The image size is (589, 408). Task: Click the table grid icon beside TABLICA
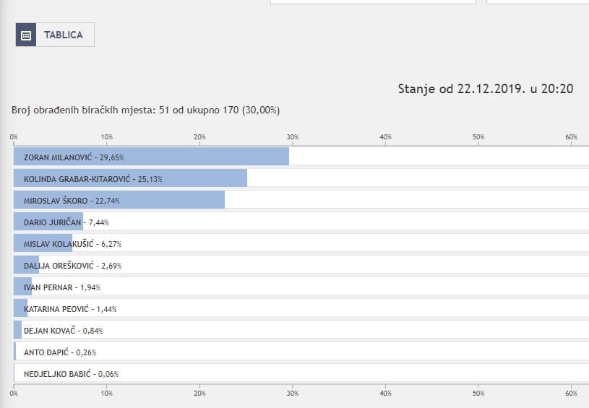26,35
